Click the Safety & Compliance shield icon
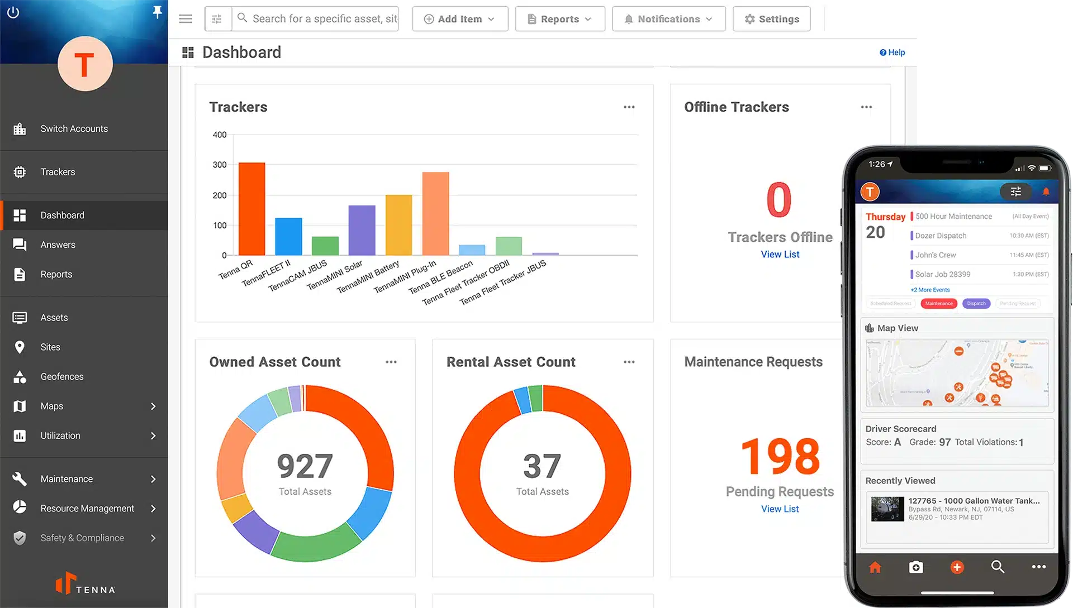Viewport: 1073px width, 608px height. 20,538
